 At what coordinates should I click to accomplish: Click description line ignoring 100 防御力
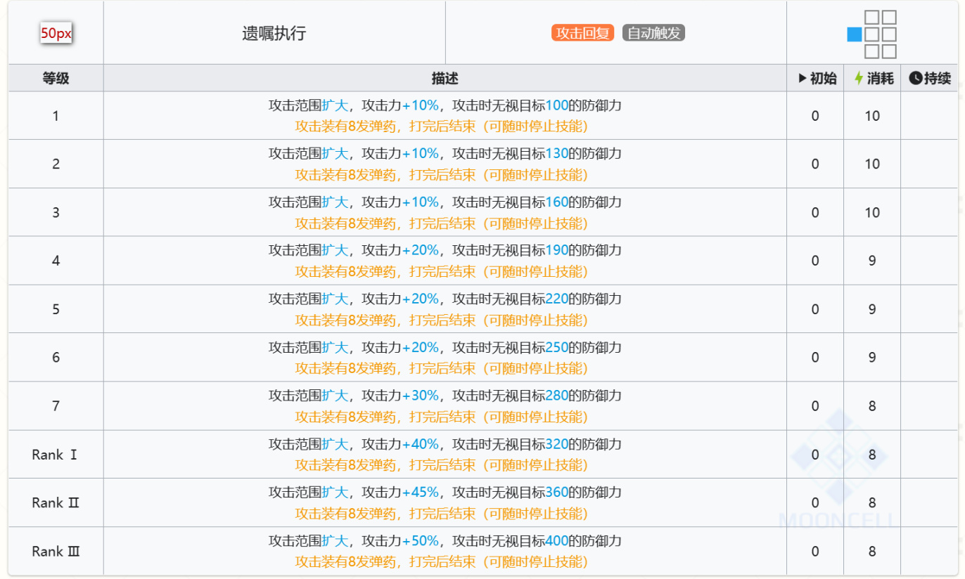pyautogui.click(x=445, y=105)
